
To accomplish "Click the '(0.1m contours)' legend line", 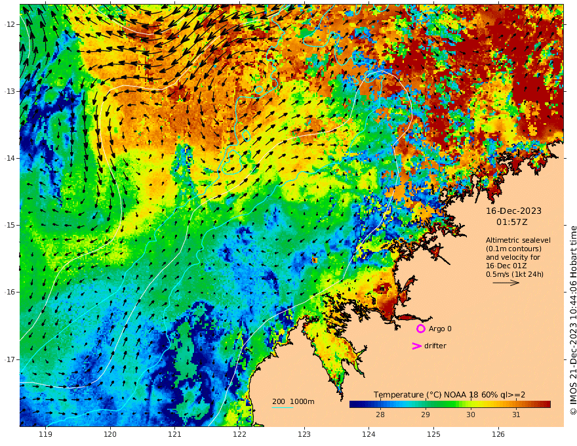I will pyautogui.click(x=513, y=249).
